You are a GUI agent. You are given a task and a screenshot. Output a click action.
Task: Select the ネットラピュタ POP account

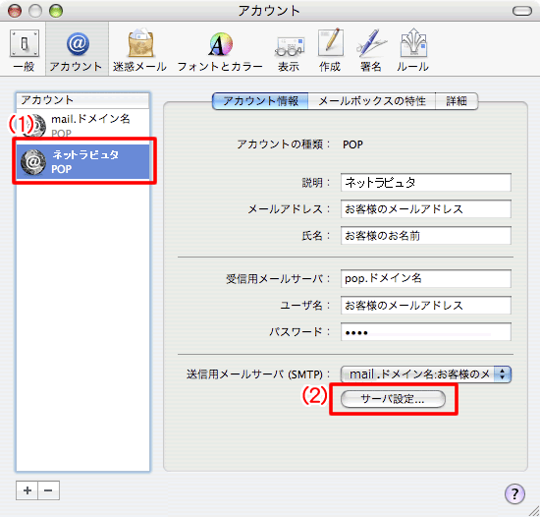tap(83, 161)
